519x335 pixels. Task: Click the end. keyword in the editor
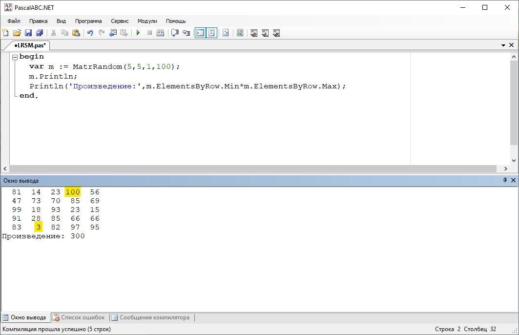click(x=29, y=96)
